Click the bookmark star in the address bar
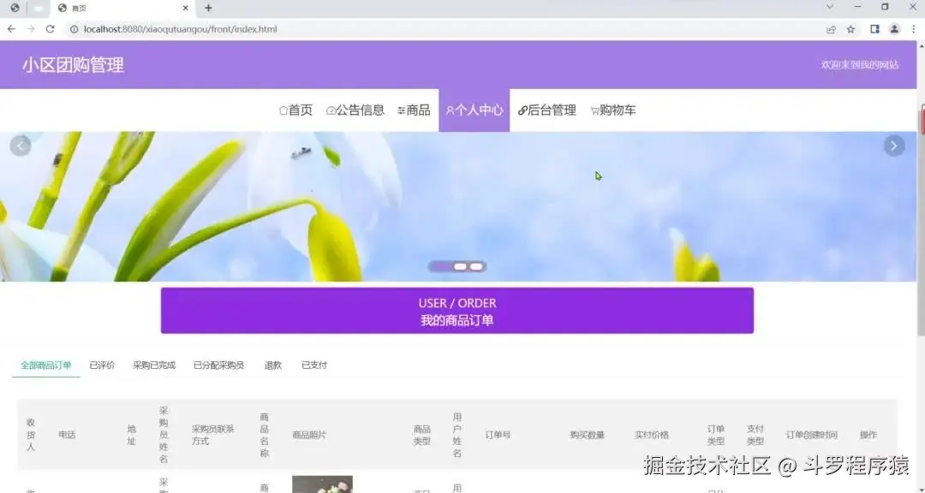The height and width of the screenshot is (493, 925). [850, 28]
